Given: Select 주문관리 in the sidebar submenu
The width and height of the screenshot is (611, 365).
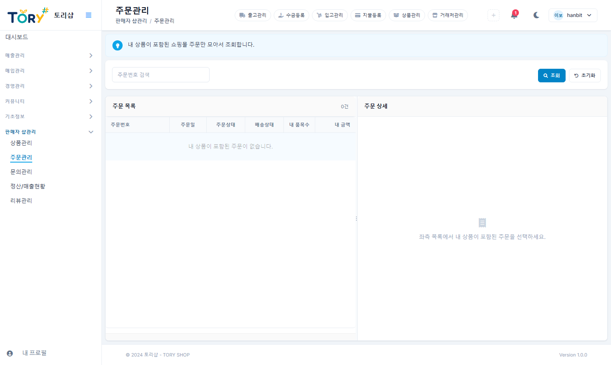Looking at the screenshot, I should pyautogui.click(x=21, y=157).
